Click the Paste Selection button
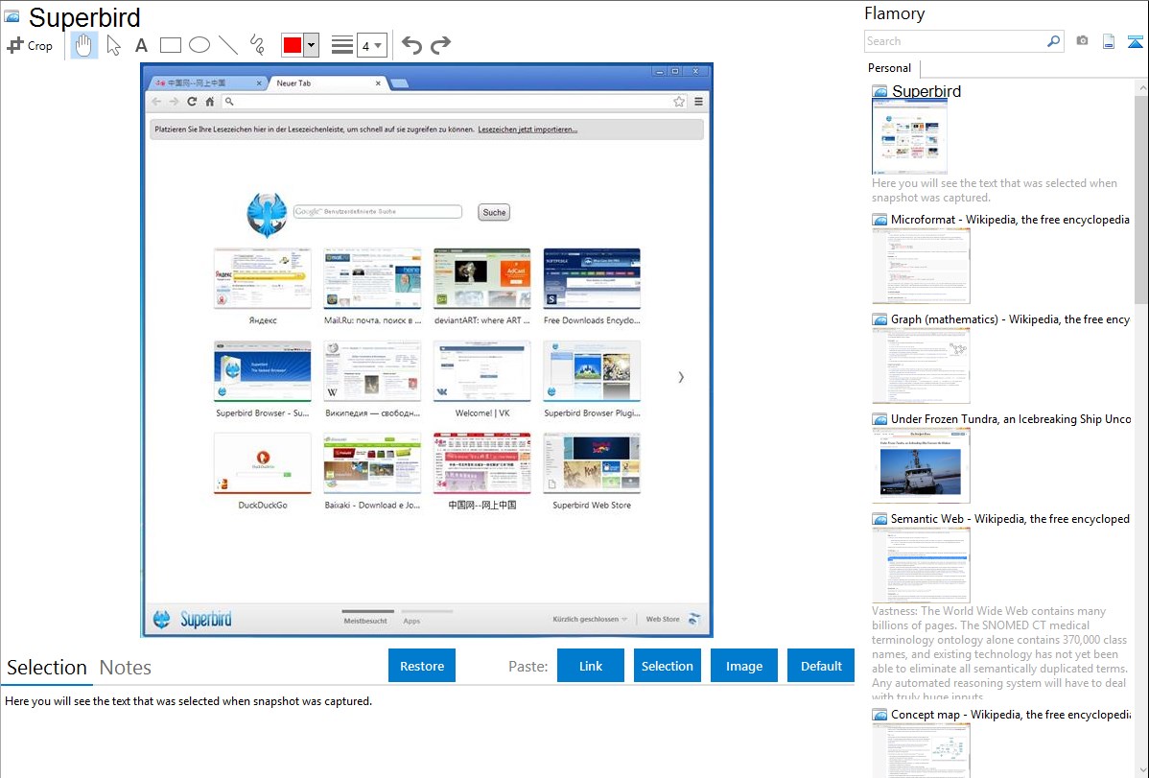Screen dimensions: 1149x778 pos(667,666)
